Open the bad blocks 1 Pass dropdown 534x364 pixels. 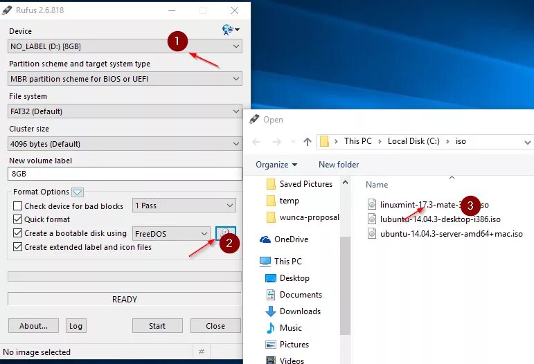click(x=184, y=206)
